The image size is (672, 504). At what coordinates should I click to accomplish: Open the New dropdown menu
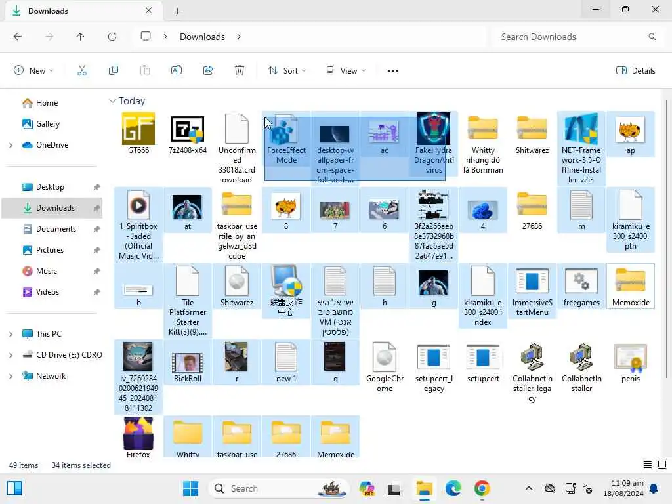tap(33, 71)
